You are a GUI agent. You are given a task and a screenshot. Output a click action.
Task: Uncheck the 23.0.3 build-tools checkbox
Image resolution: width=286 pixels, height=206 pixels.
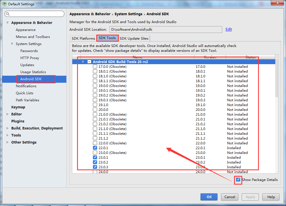95,167
